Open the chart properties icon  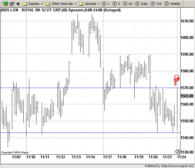coord(12,4)
